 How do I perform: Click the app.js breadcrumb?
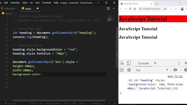(8, 13)
